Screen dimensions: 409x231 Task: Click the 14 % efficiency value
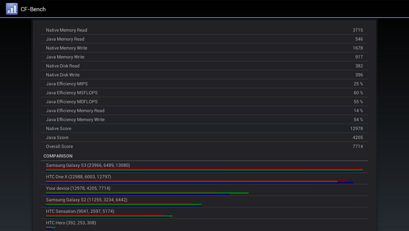pyautogui.click(x=358, y=111)
